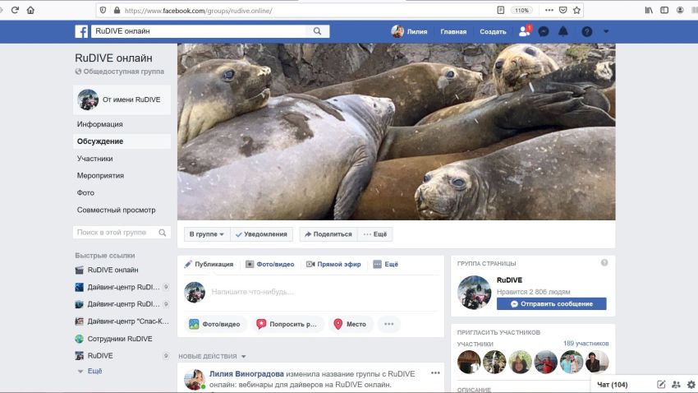Reload the page with browser refresh icon

(15, 10)
